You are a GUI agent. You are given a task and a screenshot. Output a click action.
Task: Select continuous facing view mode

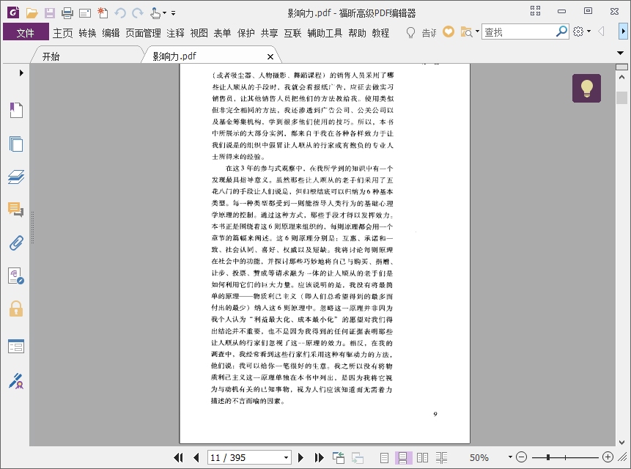tap(441, 457)
